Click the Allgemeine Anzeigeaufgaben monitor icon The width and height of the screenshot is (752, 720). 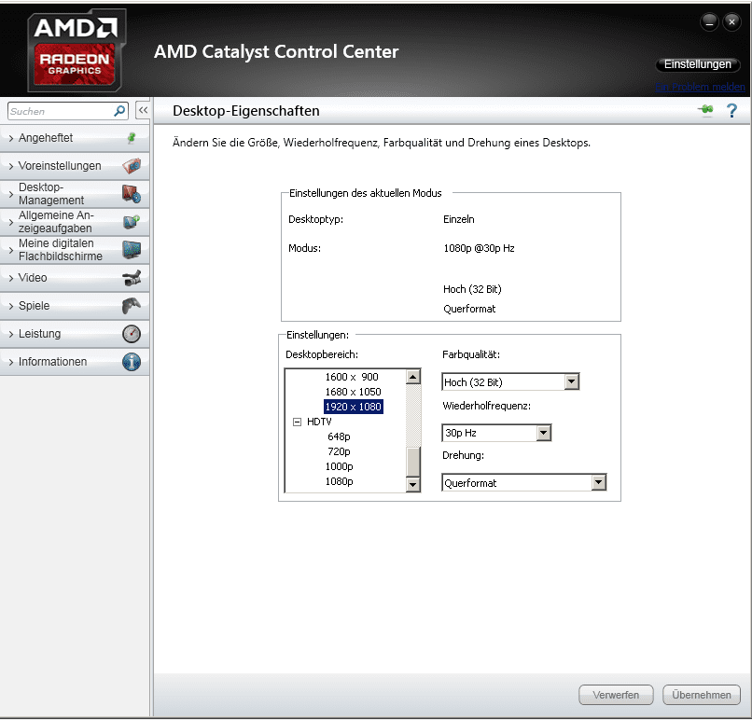[132, 222]
